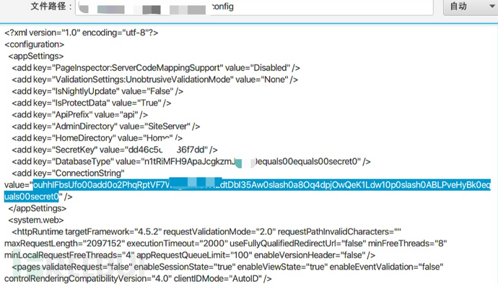The image size is (498, 284).
Task: Click the ApiPrefix value line
Action: (x=80, y=115)
